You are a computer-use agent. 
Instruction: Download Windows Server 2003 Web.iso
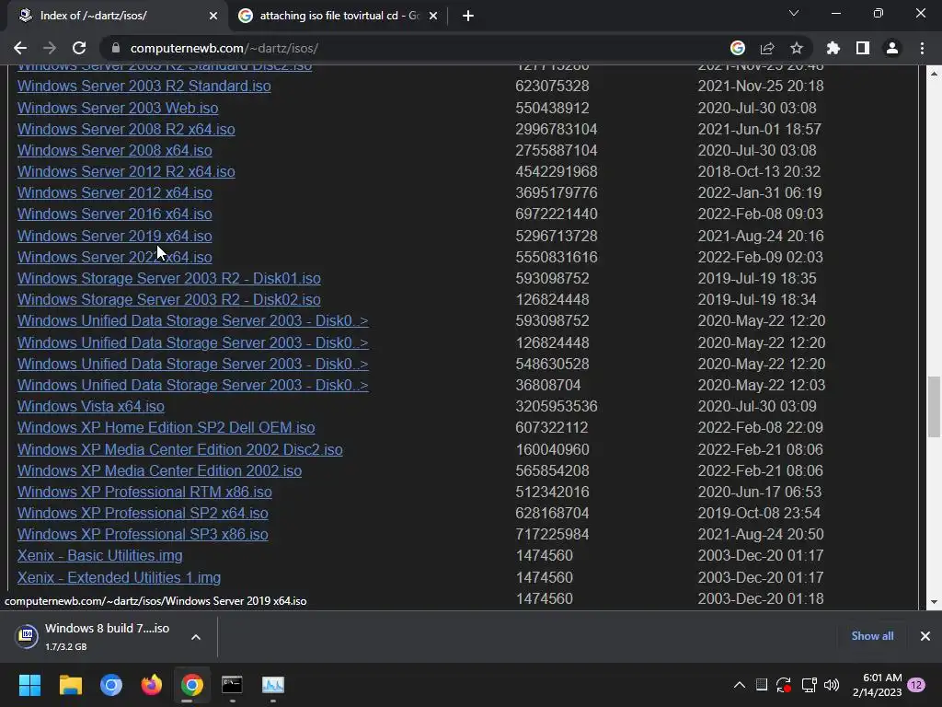point(118,109)
